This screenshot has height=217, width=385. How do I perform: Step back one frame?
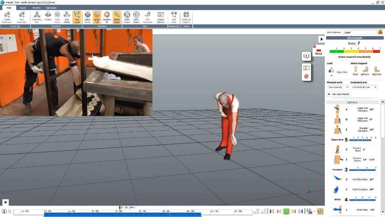click(279, 211)
